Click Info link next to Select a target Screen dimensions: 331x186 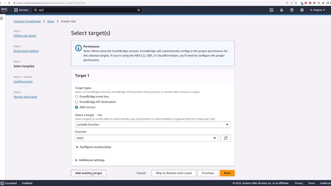click(100, 115)
